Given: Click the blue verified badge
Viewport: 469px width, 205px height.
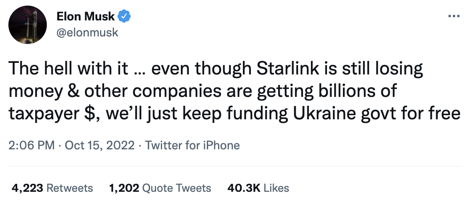Looking at the screenshot, I should pos(125,17).
